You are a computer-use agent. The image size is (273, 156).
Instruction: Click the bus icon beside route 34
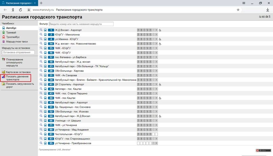(x=45, y=80)
